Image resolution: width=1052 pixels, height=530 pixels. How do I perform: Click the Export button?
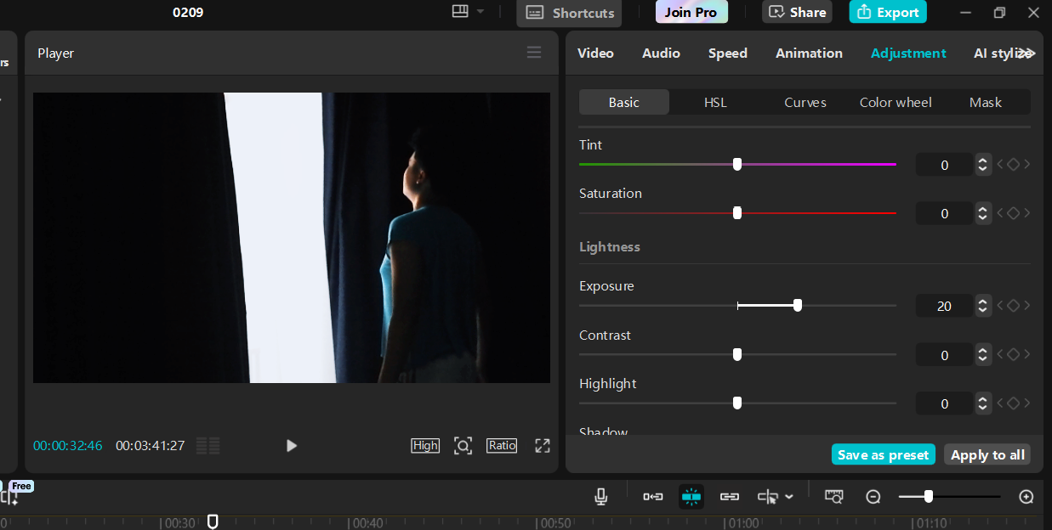(888, 12)
